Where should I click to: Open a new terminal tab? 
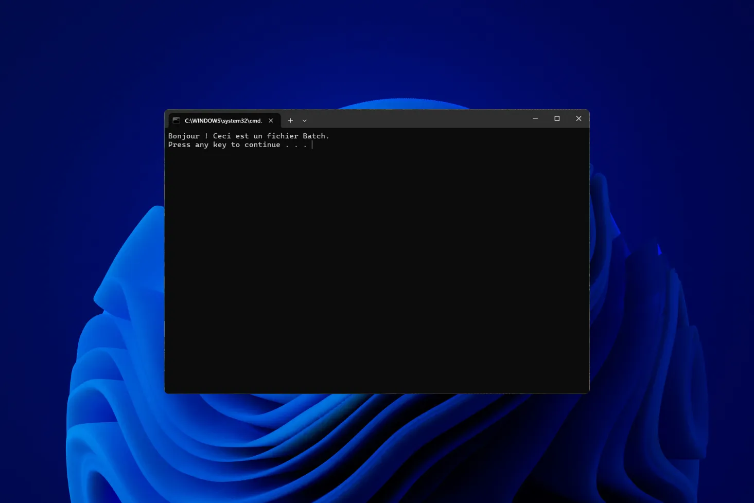(x=290, y=120)
